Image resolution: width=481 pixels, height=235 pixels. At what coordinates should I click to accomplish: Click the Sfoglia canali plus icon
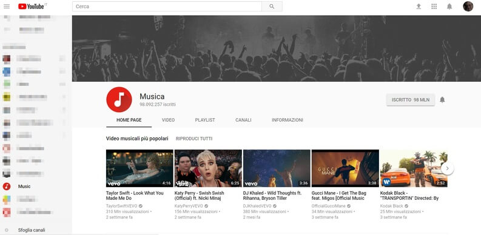click(x=7, y=230)
